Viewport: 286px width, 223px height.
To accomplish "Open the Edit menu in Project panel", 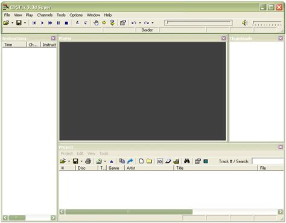I will tap(80, 154).
